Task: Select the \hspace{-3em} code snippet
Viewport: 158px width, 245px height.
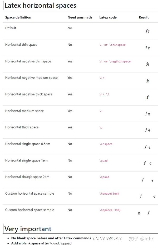Action: pyautogui.click(x=110, y=210)
